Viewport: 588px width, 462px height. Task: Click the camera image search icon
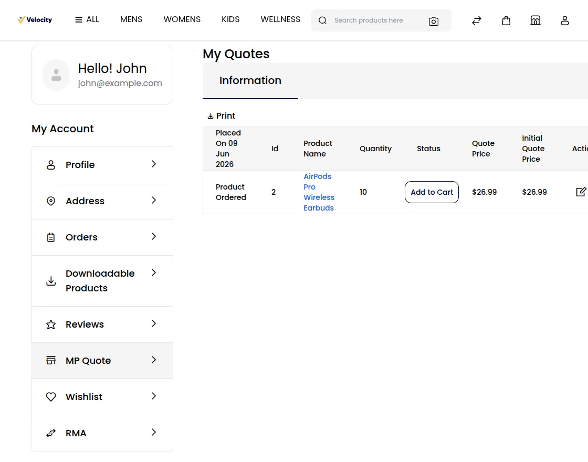433,22
